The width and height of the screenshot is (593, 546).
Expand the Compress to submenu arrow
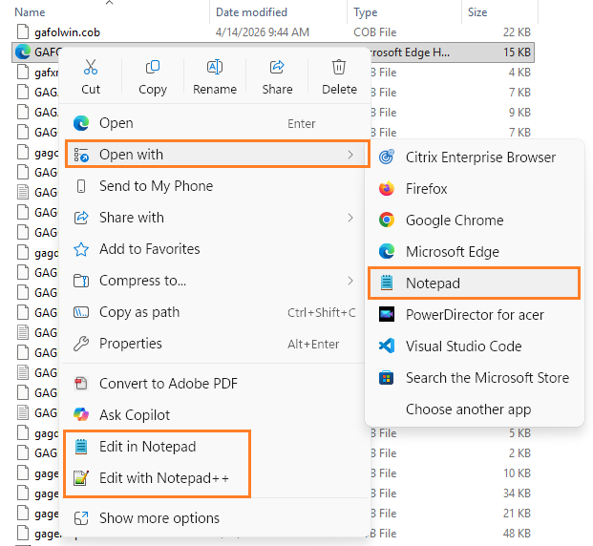pos(350,281)
